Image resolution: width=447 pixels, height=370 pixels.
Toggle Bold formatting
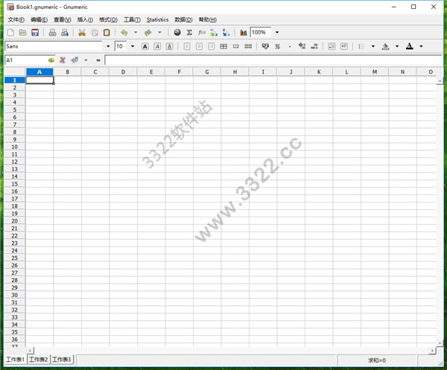tap(145, 46)
